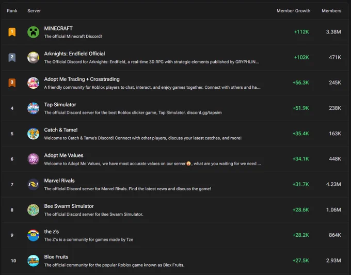
Task: Click the 245K members count
Action: (x=335, y=83)
